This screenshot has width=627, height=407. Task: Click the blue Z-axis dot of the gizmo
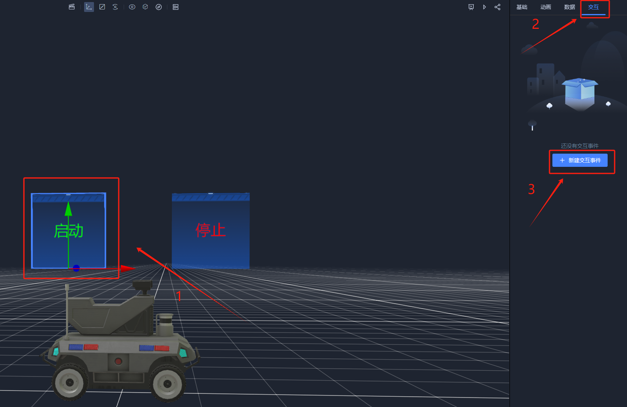[x=76, y=268]
